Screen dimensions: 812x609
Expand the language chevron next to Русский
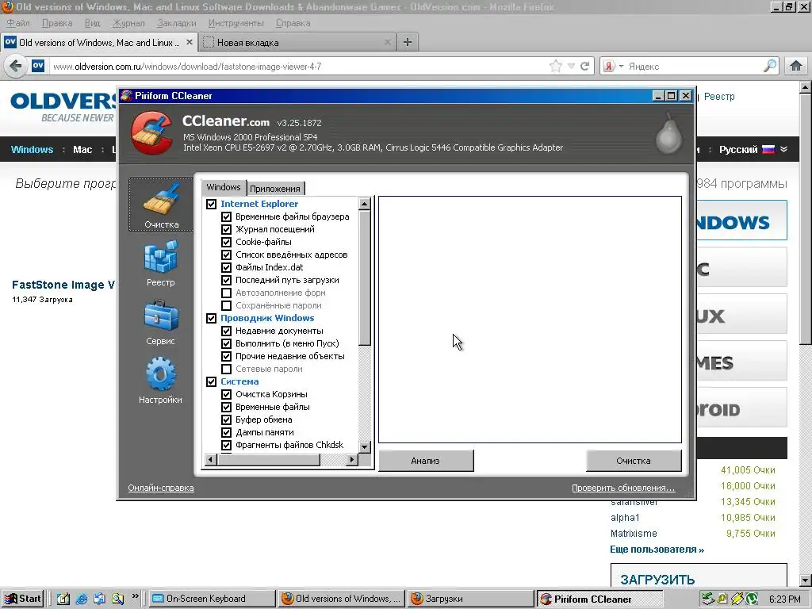(784, 149)
